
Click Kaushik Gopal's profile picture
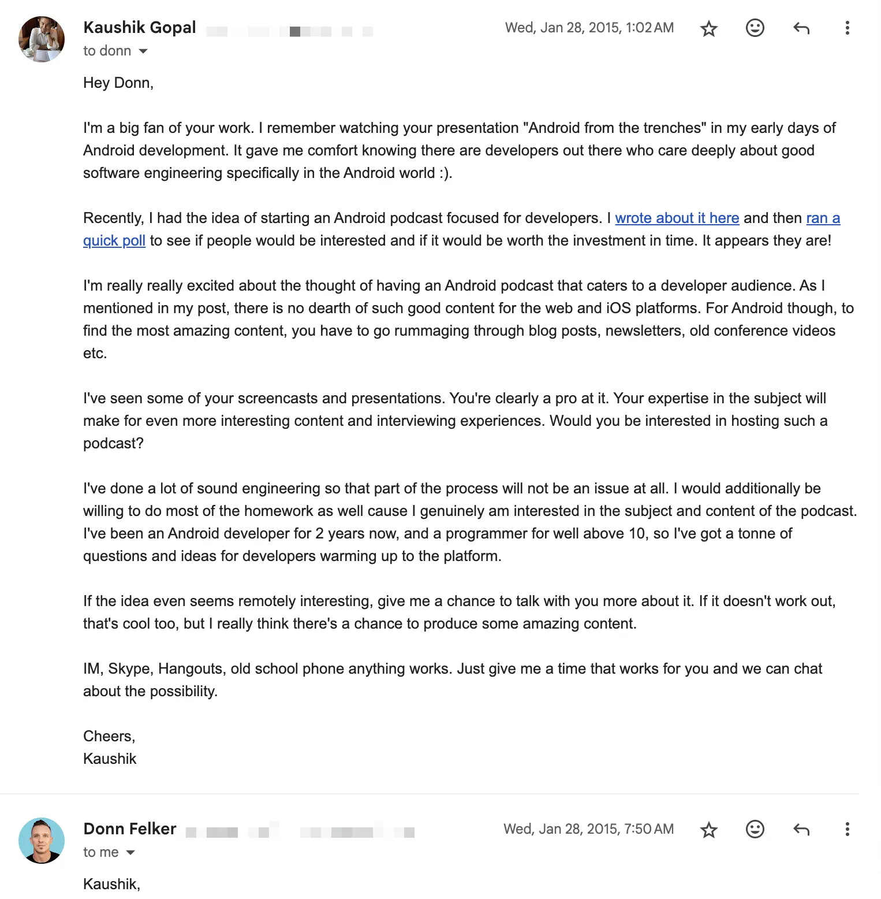[x=41, y=39]
